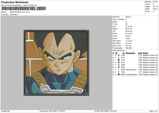Click the 'Brand' column header
Image resolution: width=159 pixels, height=113 pixels.
coord(145,53)
